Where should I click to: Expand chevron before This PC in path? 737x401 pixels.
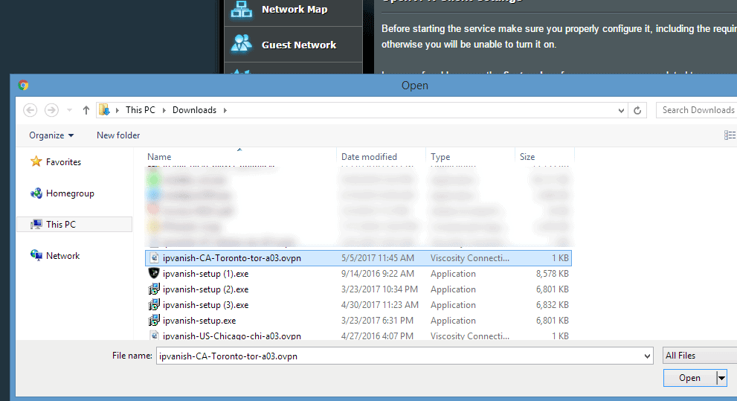117,110
